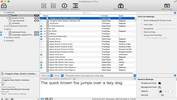Screen dimensions: 177x100
Task: Enable Group Font Families checkbox
Action: [142, 35]
